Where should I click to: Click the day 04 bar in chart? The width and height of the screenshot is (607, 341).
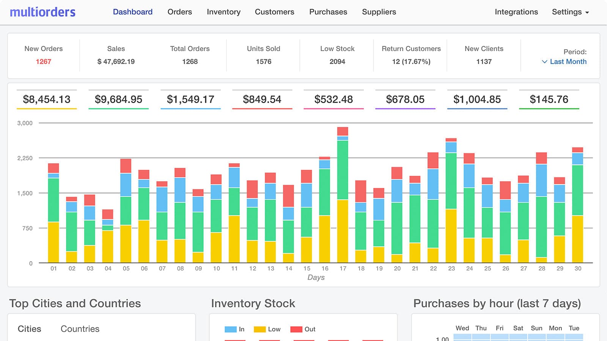point(108,236)
